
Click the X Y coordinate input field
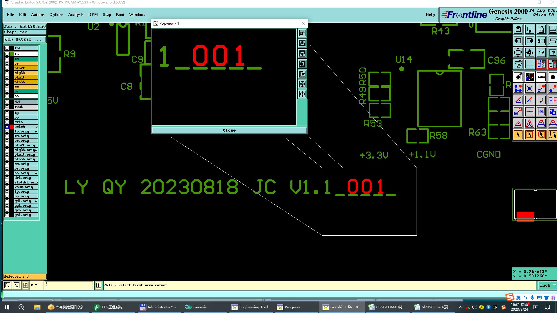pyautogui.click(x=69, y=285)
